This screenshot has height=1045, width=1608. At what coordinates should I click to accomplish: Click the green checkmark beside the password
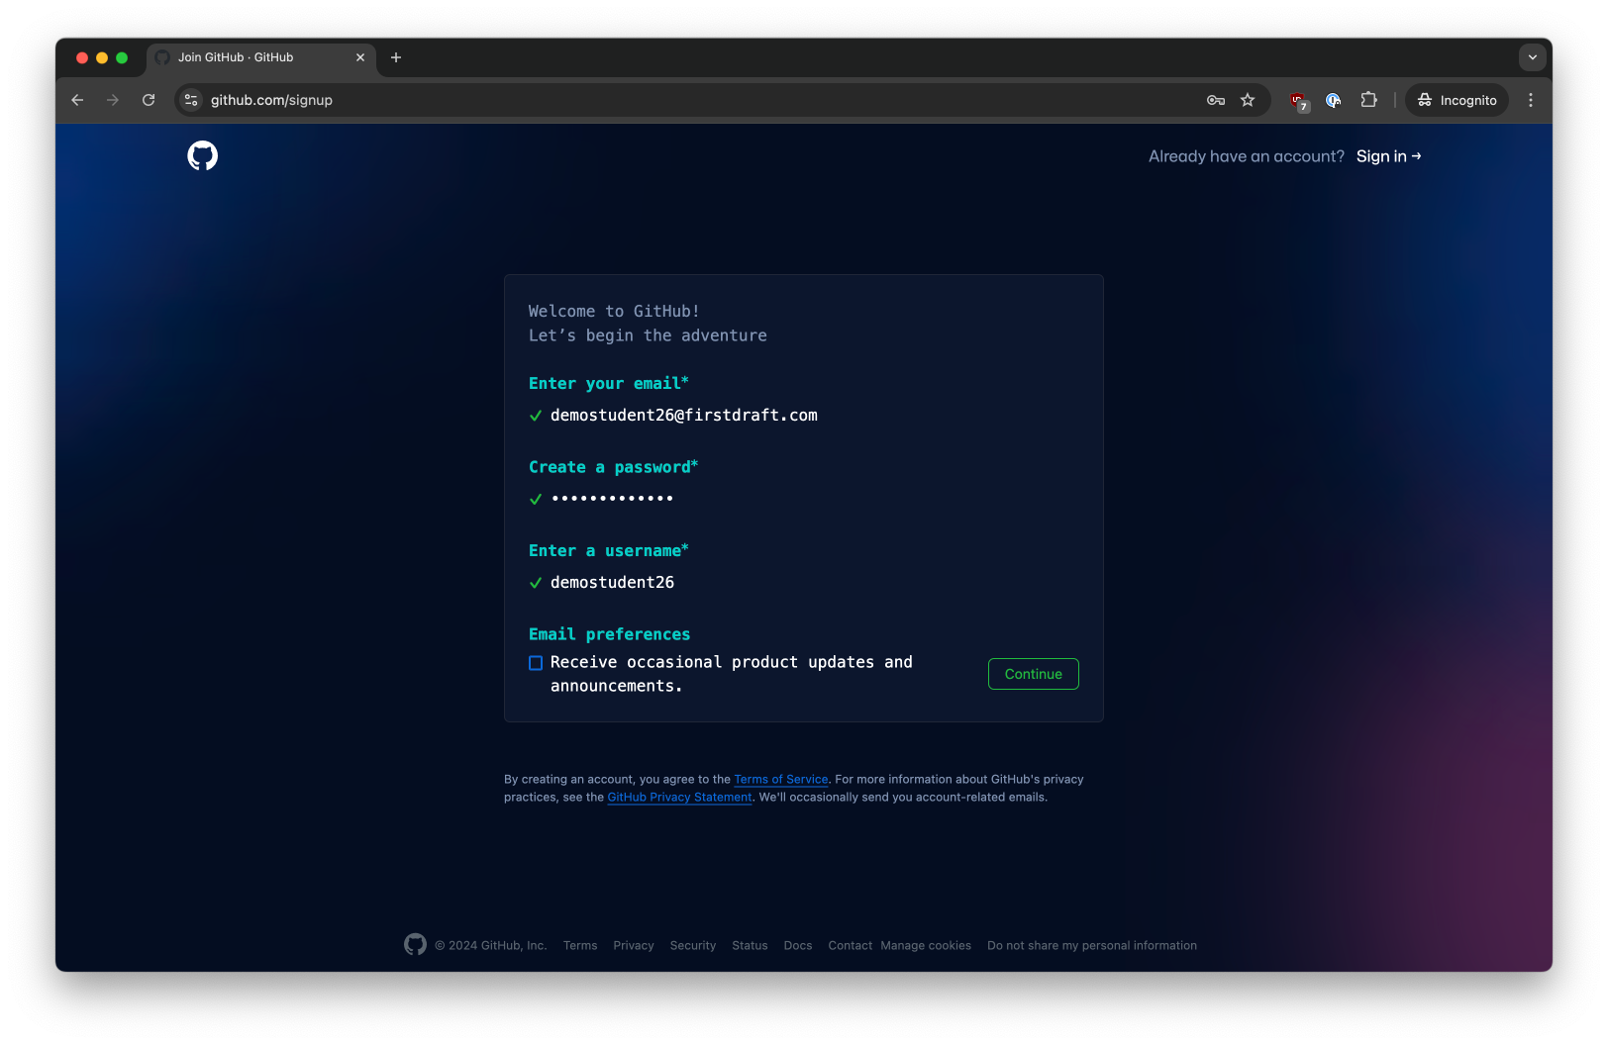tap(536, 499)
